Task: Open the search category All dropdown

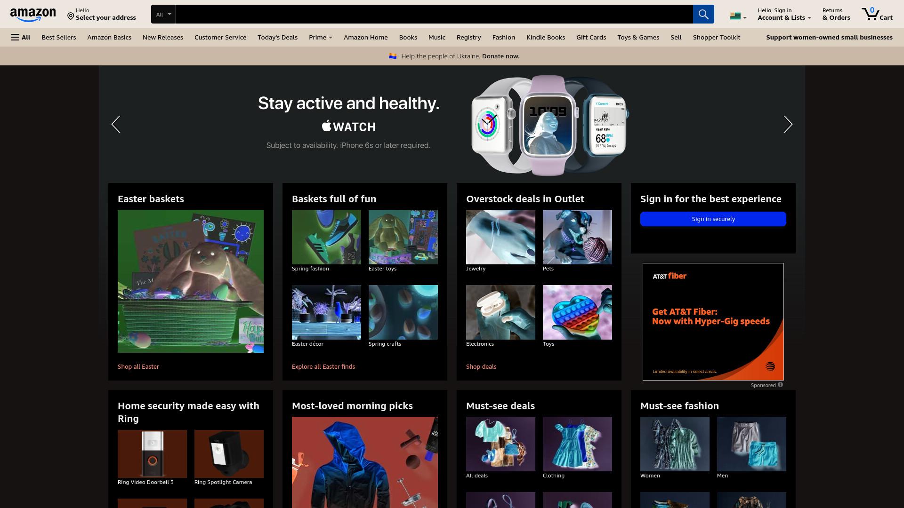Action: click(163, 14)
